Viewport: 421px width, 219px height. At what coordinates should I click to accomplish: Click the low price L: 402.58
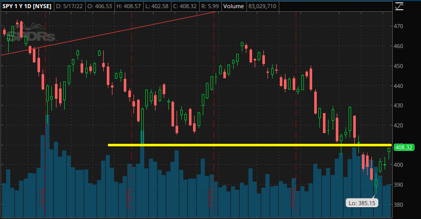157,6
